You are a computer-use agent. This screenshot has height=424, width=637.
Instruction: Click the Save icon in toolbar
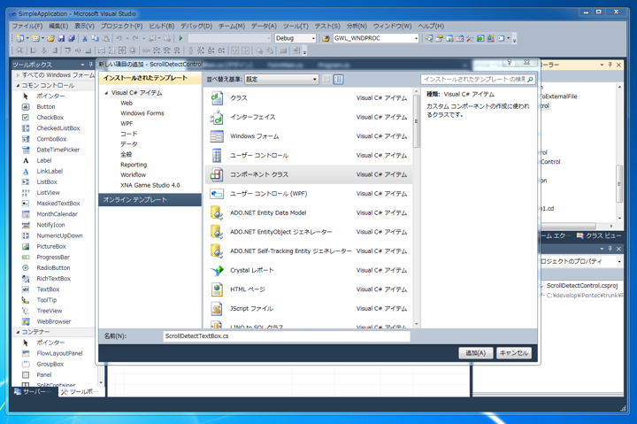click(x=61, y=38)
